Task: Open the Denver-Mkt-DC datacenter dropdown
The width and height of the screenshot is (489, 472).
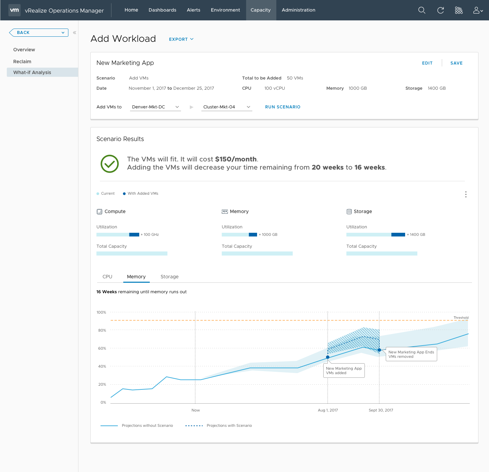Action: tap(156, 107)
